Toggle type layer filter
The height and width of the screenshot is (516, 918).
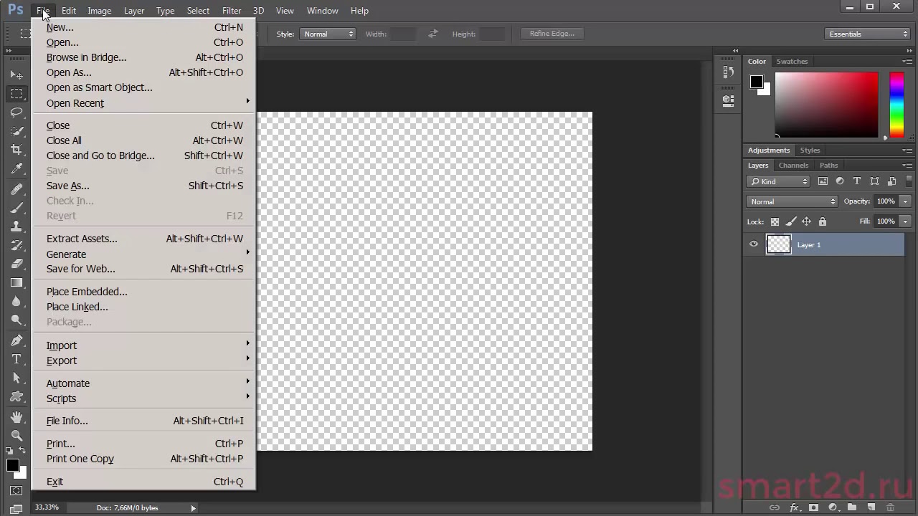pyautogui.click(x=857, y=181)
